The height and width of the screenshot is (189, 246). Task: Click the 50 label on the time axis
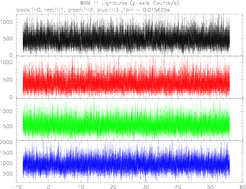click(x=210, y=187)
